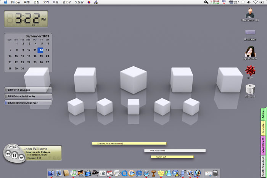This screenshot has height=178, width=267.
Task: Select the 9/15 Palace hotel lobby event
Action: click(28, 96)
